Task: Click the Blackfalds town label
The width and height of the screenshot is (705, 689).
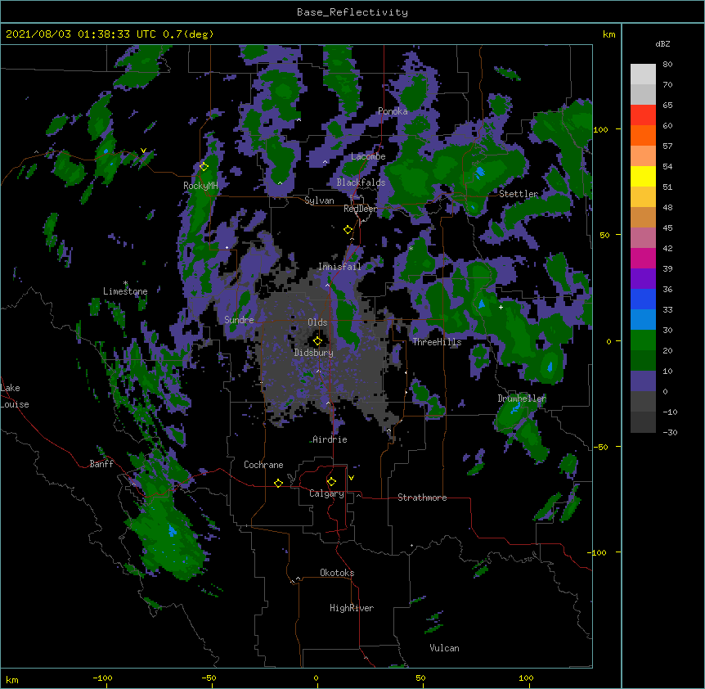Action: click(361, 182)
